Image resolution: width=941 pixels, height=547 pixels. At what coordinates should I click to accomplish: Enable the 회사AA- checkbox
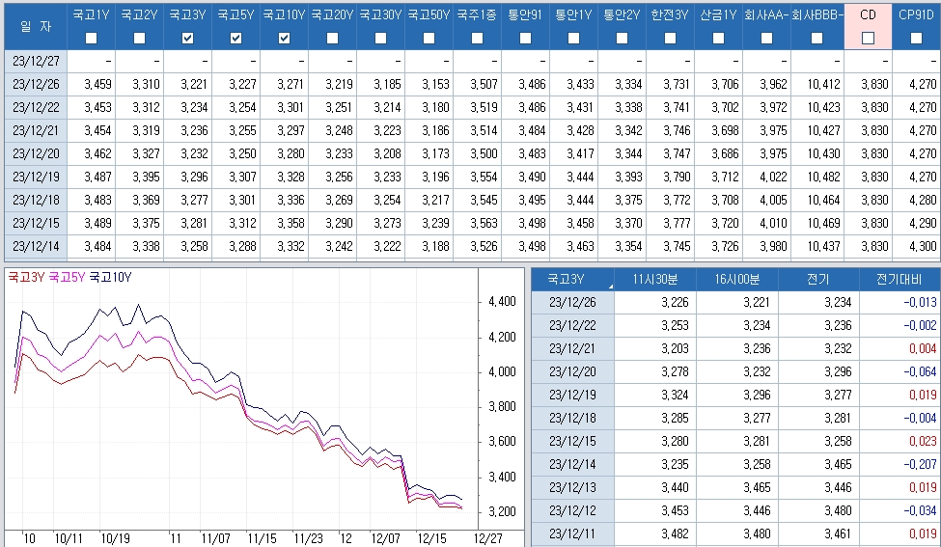(x=766, y=39)
